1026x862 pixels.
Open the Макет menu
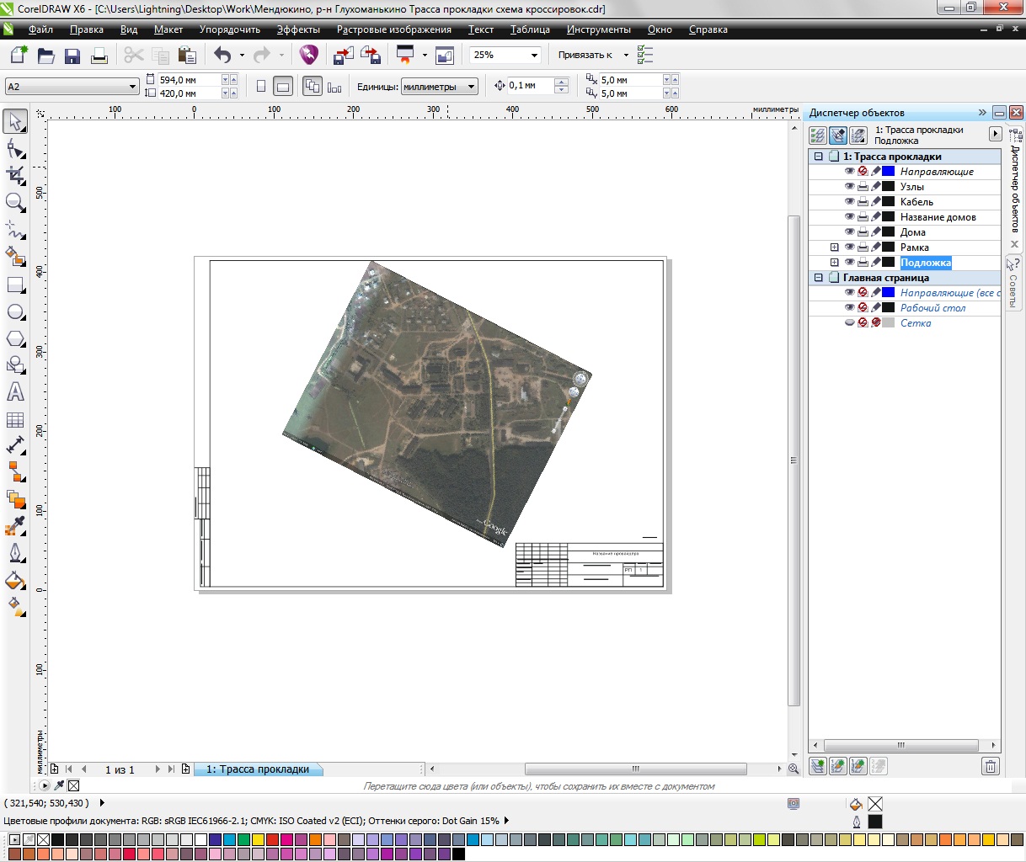168,29
